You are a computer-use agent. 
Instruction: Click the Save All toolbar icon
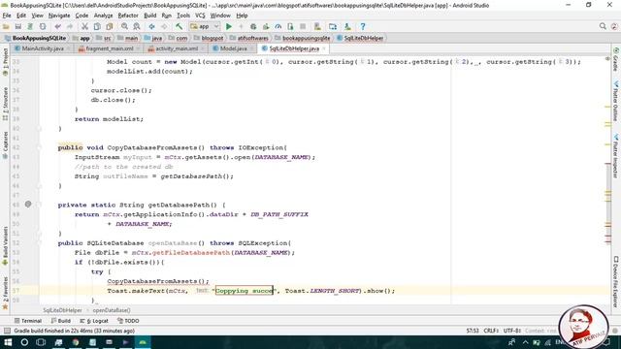point(18,26)
